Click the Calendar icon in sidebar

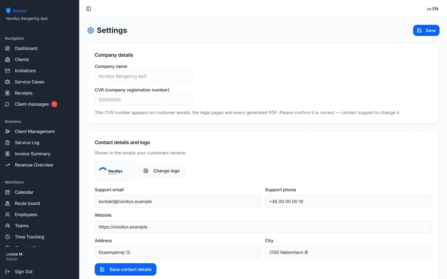(7, 192)
